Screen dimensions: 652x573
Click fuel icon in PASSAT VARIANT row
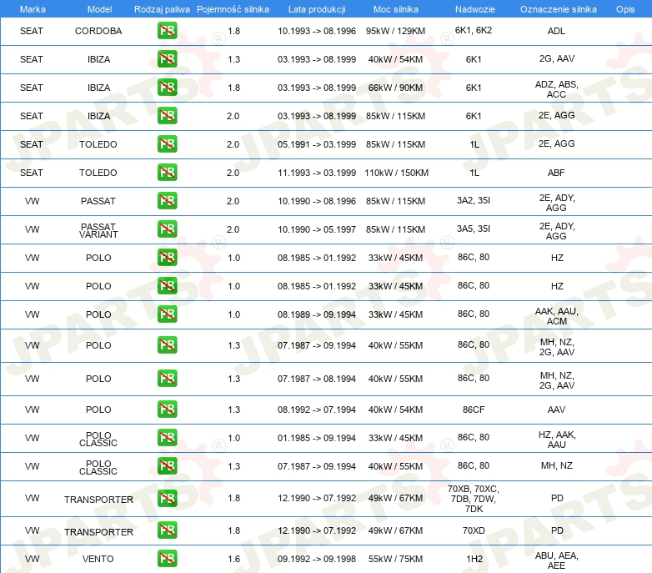[x=167, y=229]
